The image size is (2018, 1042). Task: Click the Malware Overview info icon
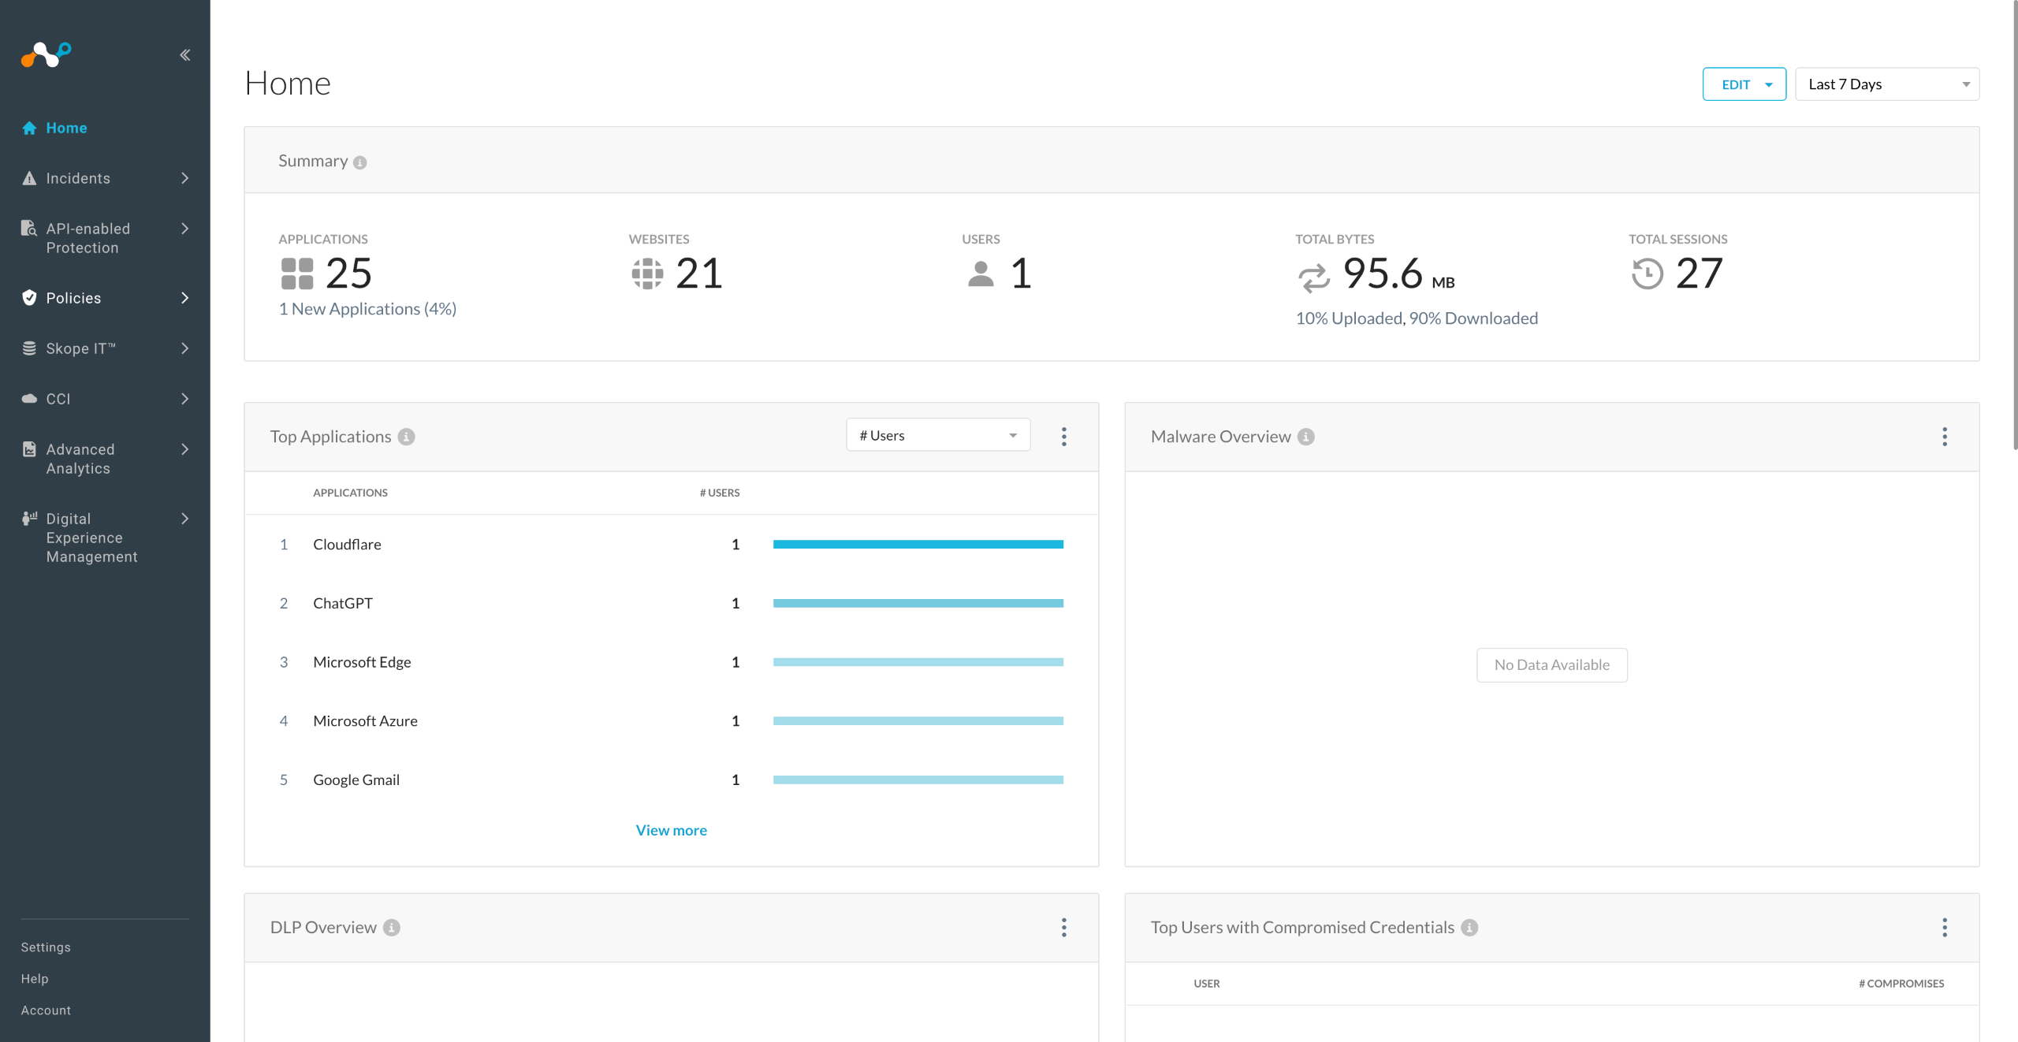tap(1306, 437)
